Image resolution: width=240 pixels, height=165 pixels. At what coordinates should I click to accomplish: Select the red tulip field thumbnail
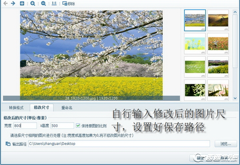click(x=218, y=43)
